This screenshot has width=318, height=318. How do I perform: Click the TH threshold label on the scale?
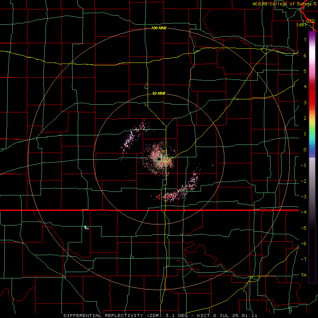click(304, 275)
